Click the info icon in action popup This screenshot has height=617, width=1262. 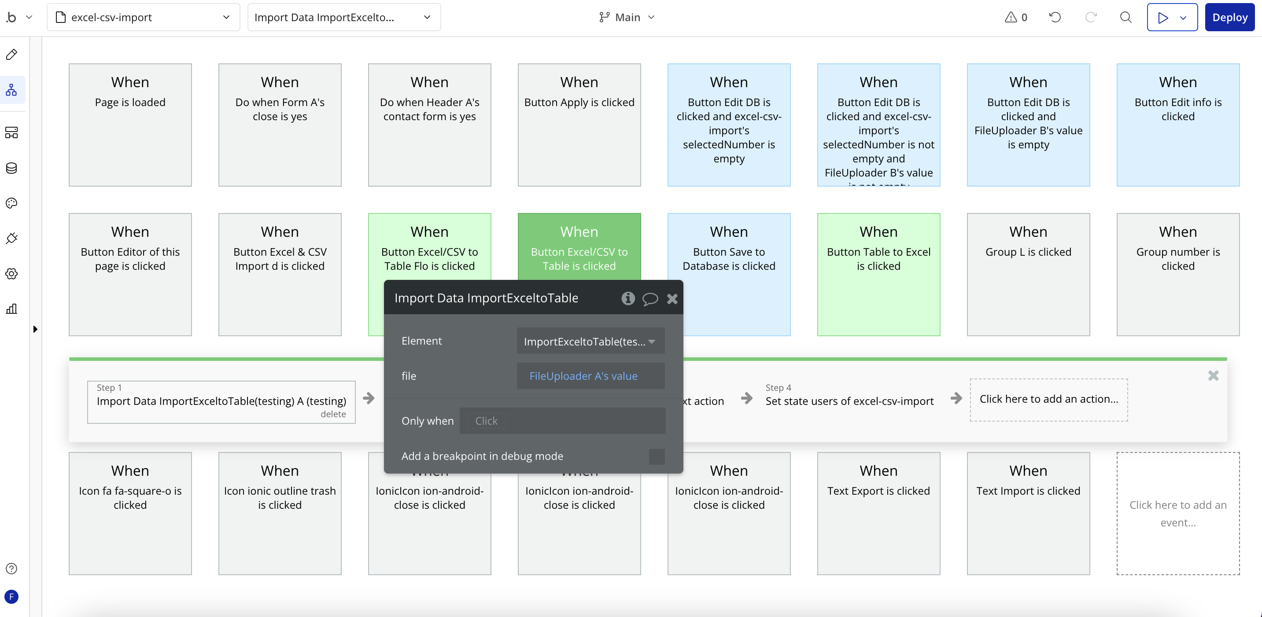coord(628,298)
